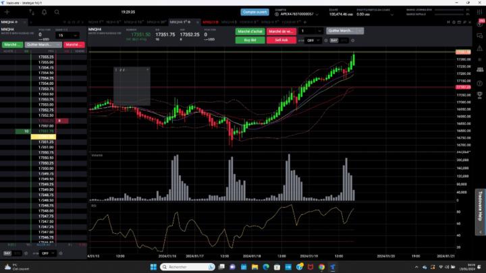Open gear icon beside DOM bottom DAY toggle

[26, 253]
